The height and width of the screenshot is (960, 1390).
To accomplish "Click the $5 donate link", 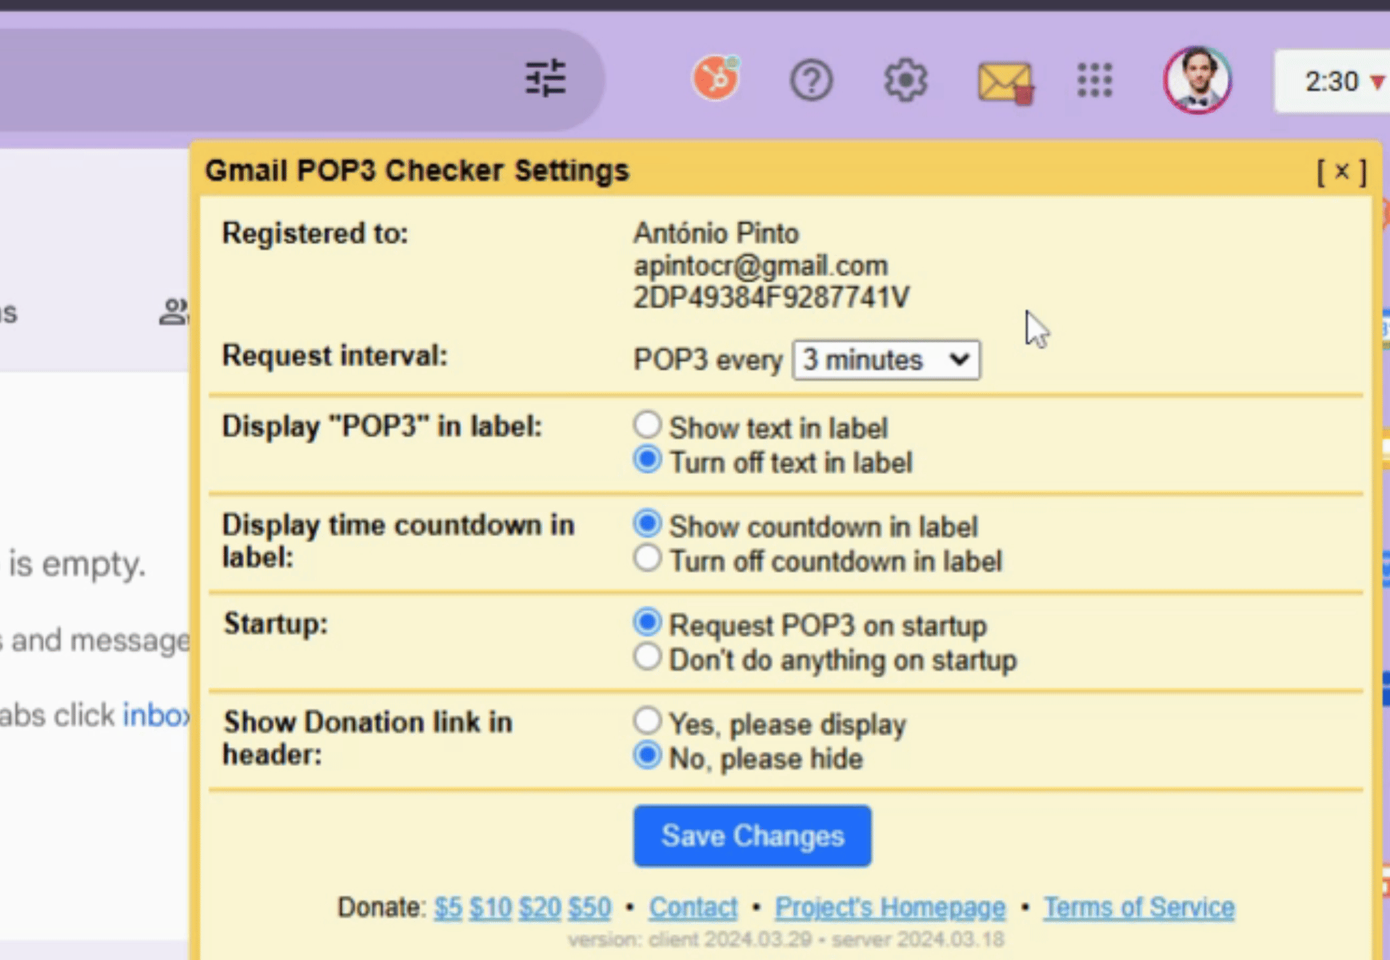I will tap(448, 907).
